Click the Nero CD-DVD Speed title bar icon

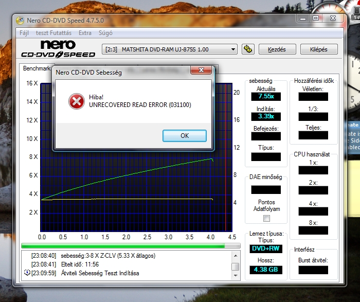(x=20, y=21)
